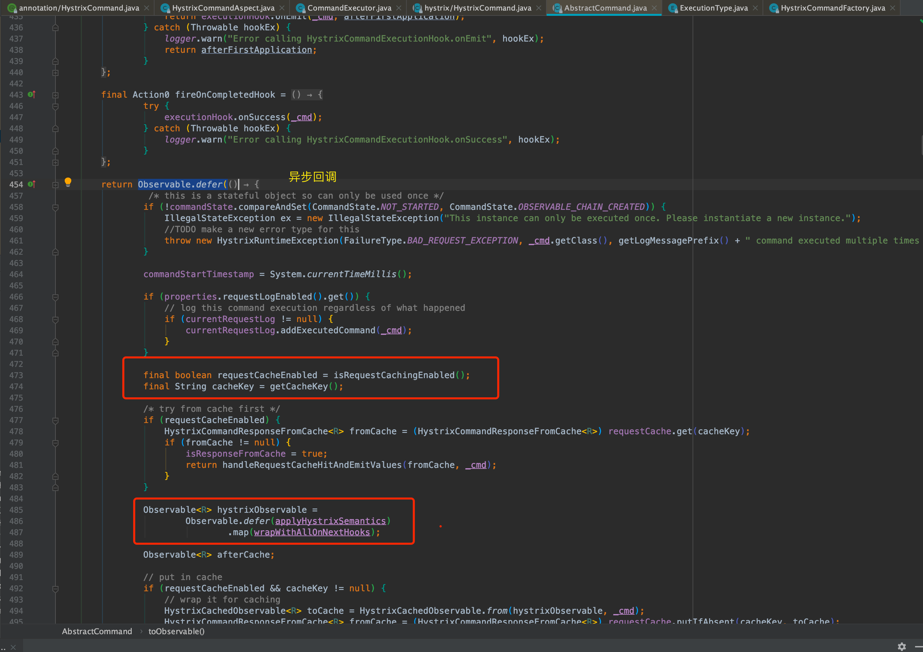
Task: Collapse the requestCacheEnabled if-block at line 477
Action: pyautogui.click(x=55, y=420)
